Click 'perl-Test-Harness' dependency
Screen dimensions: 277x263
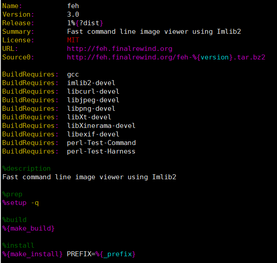point(101,151)
